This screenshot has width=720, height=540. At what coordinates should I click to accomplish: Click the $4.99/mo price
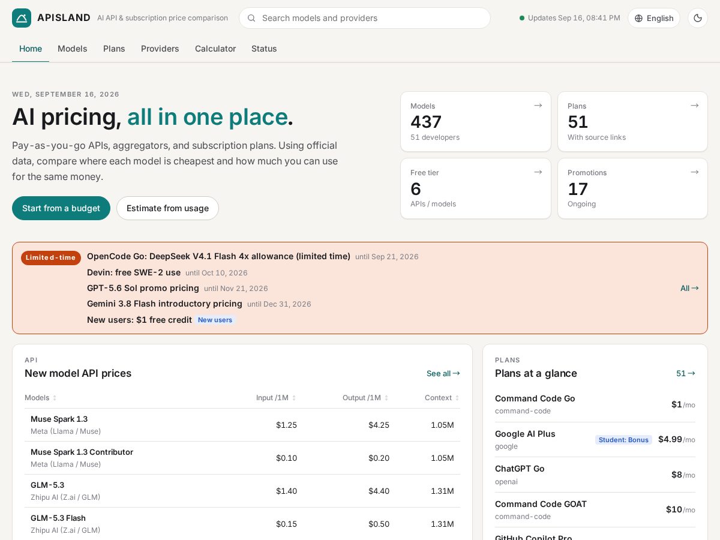[676, 439]
